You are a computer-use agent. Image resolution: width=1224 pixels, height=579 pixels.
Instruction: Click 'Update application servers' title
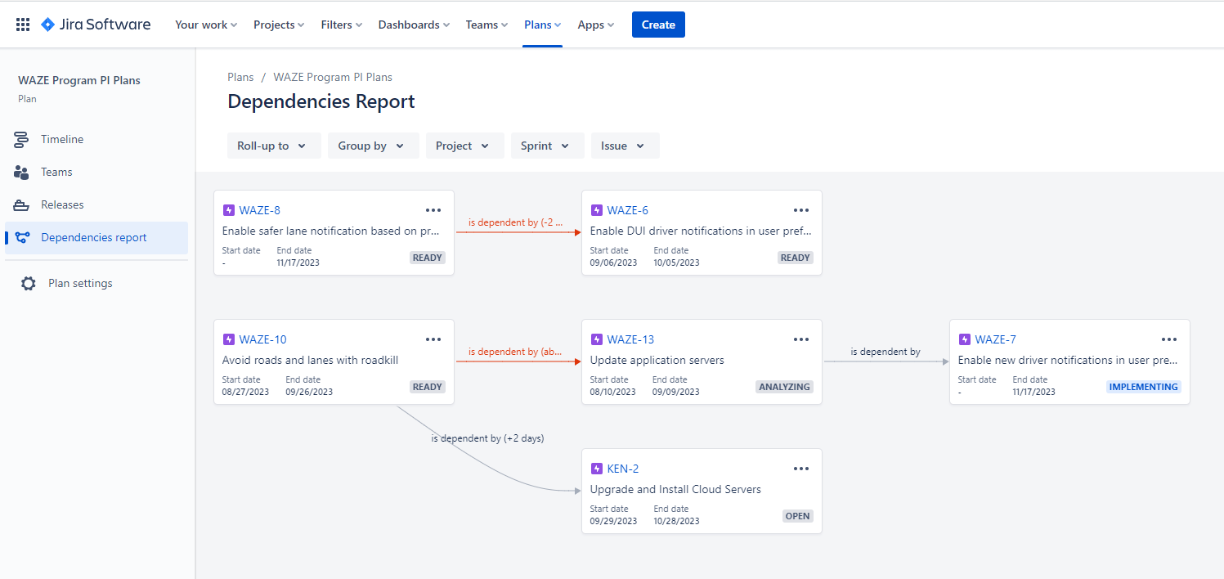pos(657,360)
